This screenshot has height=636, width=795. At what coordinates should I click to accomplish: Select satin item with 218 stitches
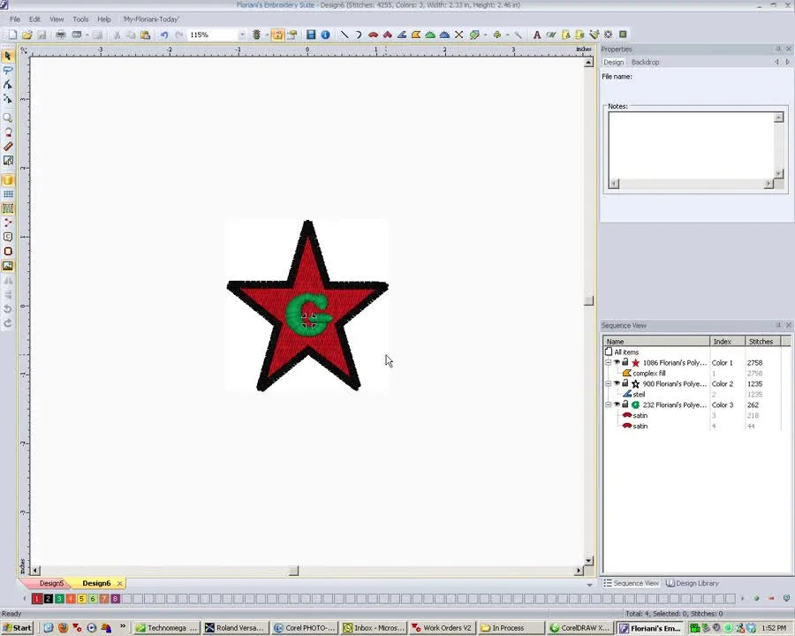pyautogui.click(x=640, y=415)
